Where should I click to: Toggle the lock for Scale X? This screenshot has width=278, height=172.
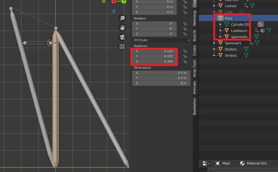tap(185, 51)
